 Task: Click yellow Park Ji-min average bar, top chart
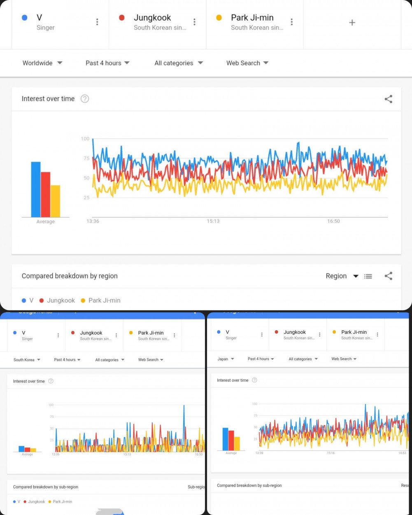coord(56,201)
